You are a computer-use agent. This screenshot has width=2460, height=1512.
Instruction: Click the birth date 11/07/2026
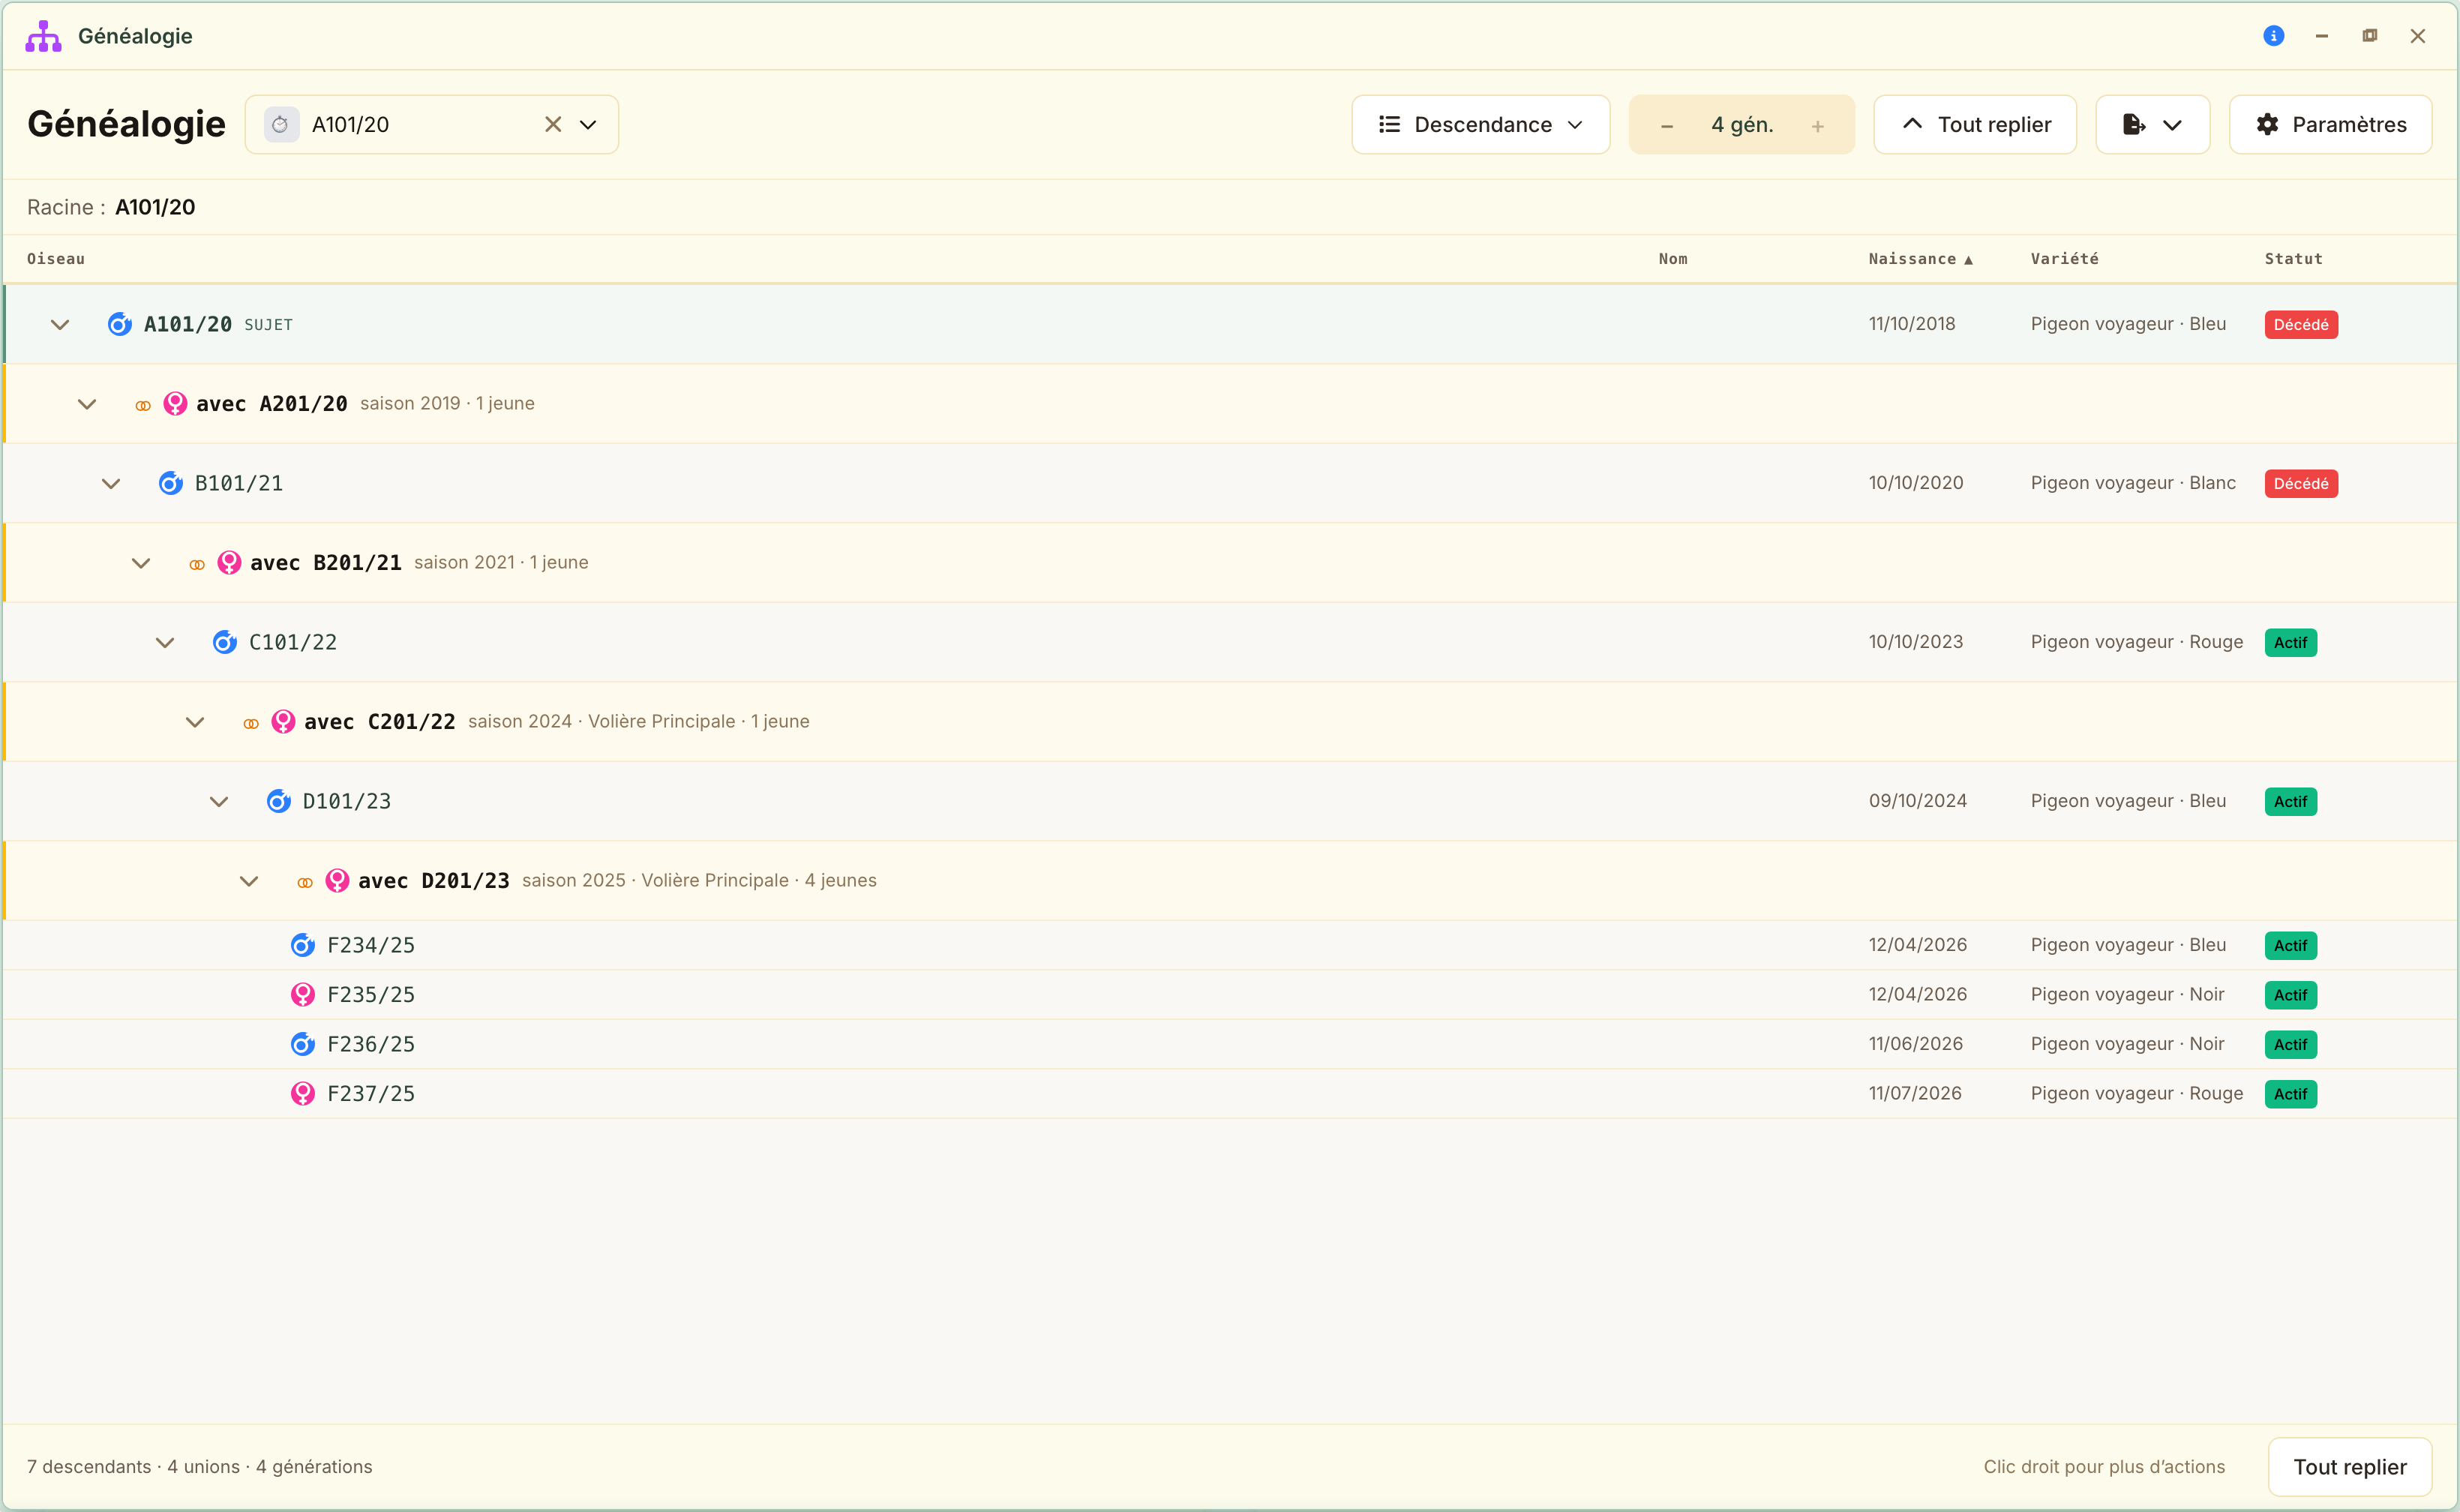tap(1914, 1093)
